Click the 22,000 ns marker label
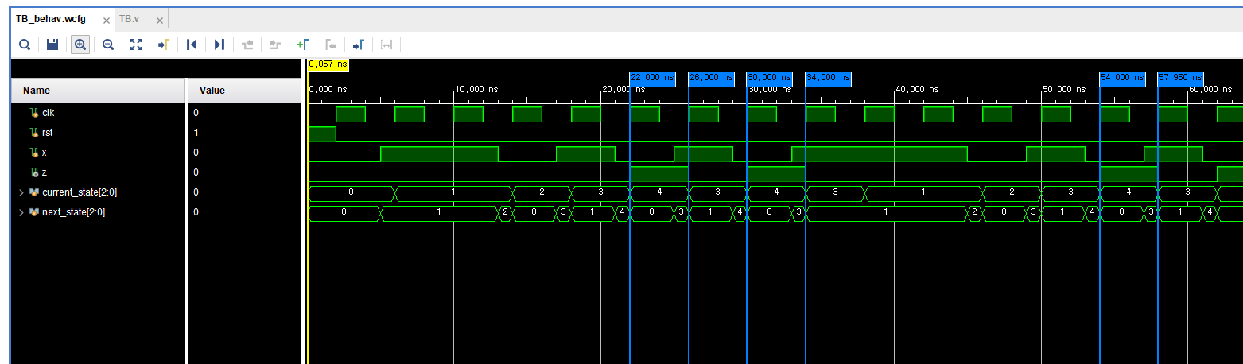Screen dimensions: 1243x364 click(652, 78)
